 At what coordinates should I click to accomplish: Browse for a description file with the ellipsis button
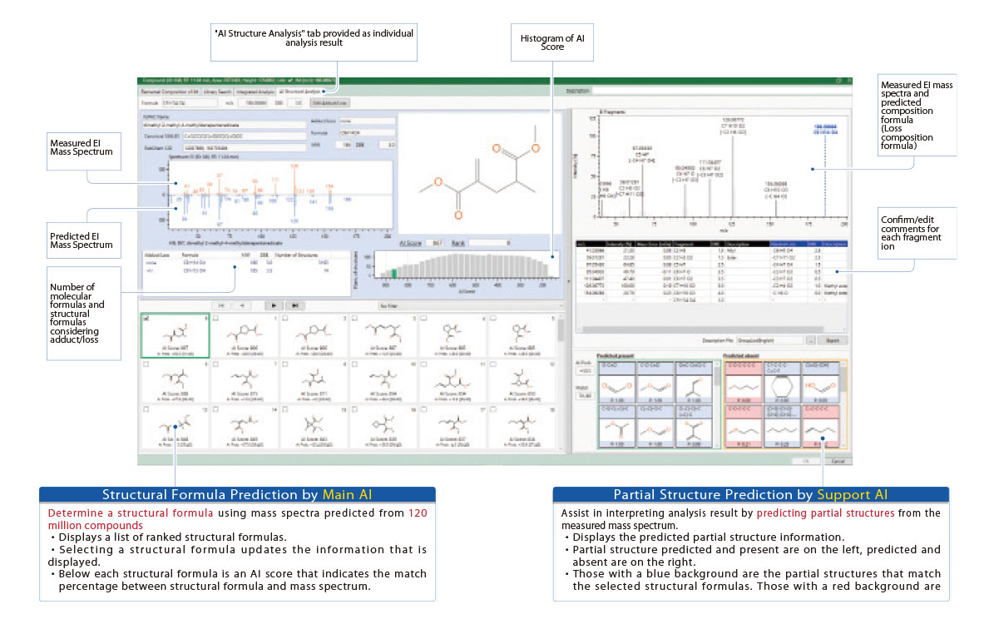(x=810, y=341)
